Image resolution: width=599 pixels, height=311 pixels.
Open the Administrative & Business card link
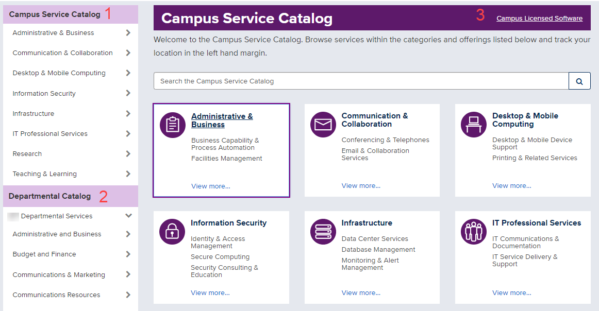(222, 120)
